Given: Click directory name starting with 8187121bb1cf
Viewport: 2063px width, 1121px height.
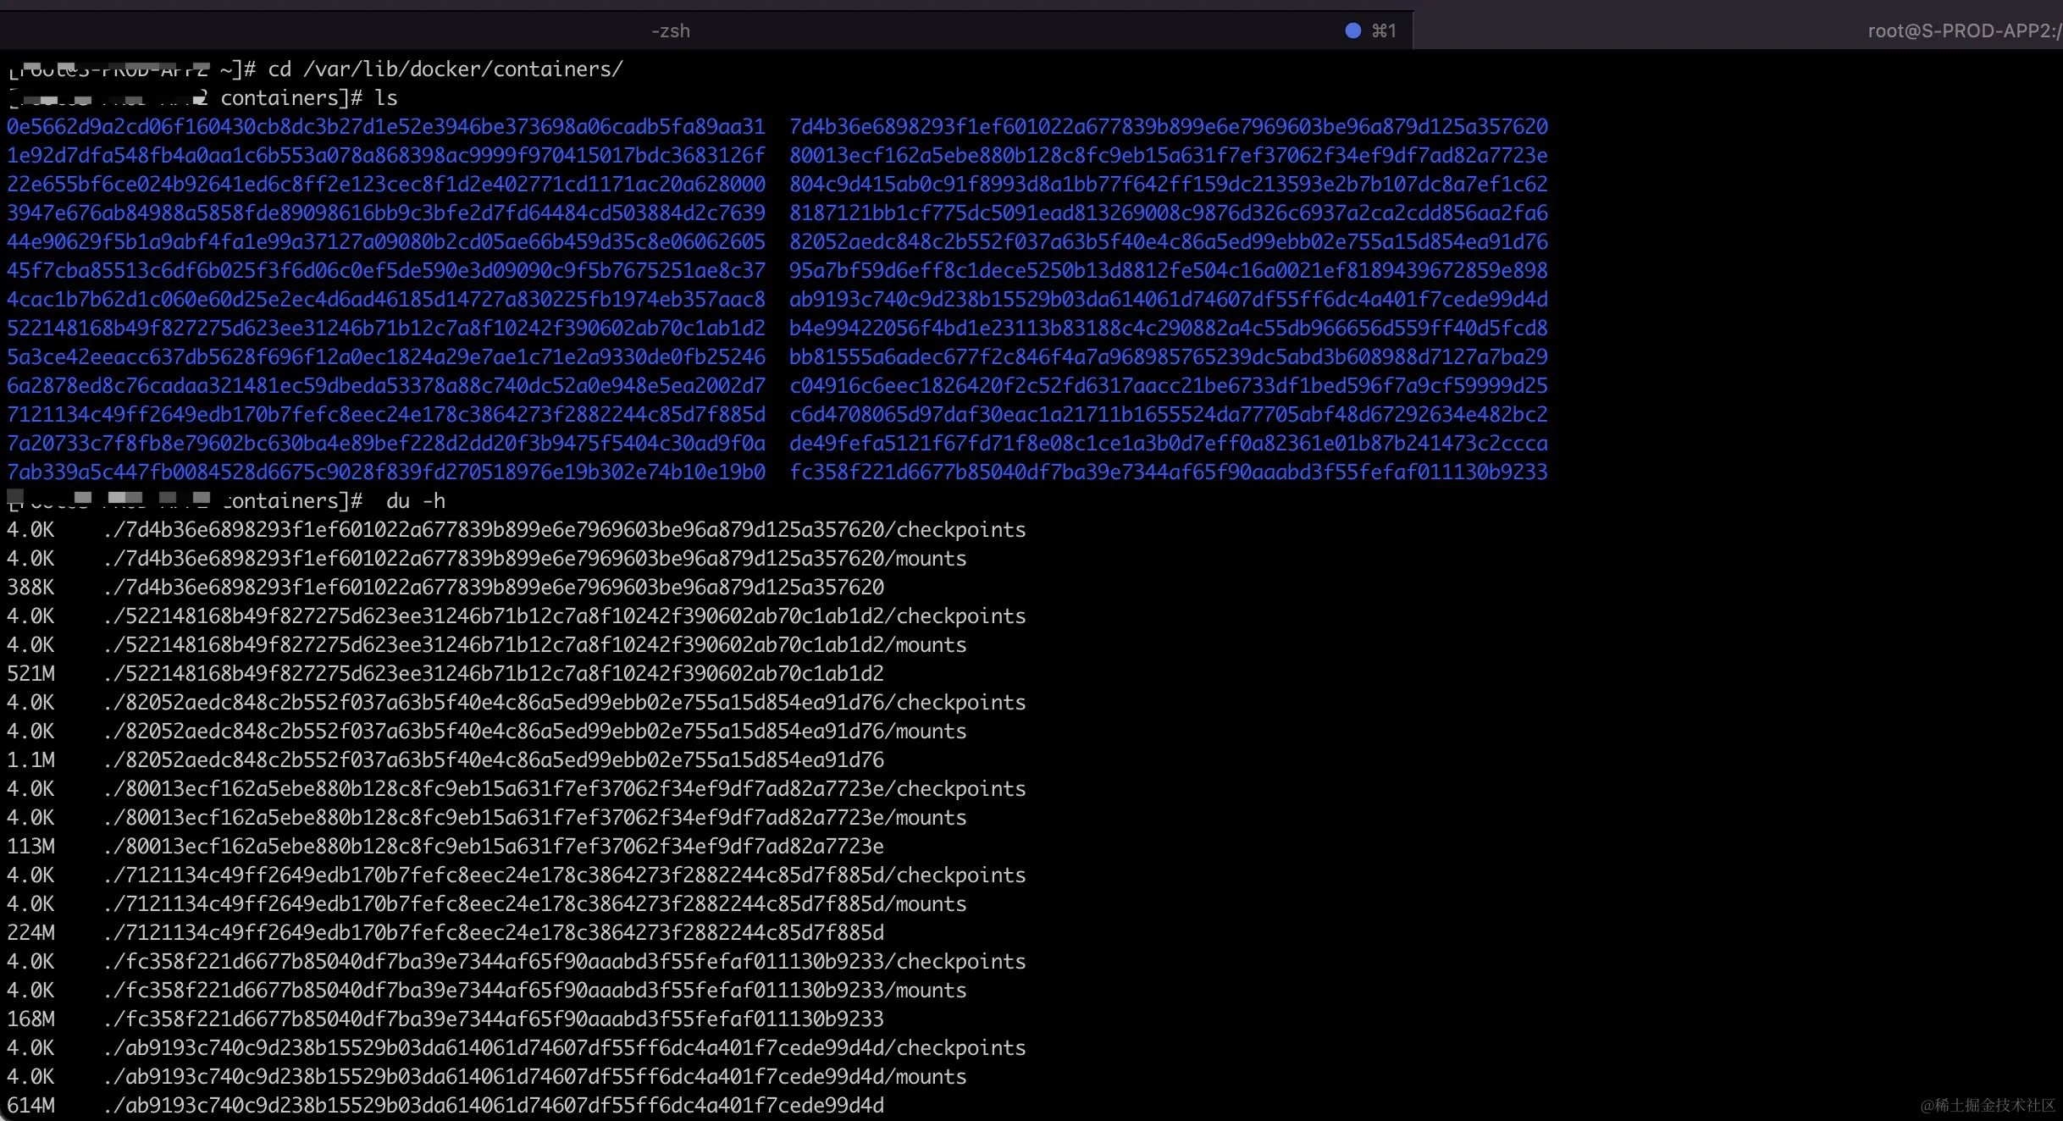Looking at the screenshot, I should [x=1168, y=213].
